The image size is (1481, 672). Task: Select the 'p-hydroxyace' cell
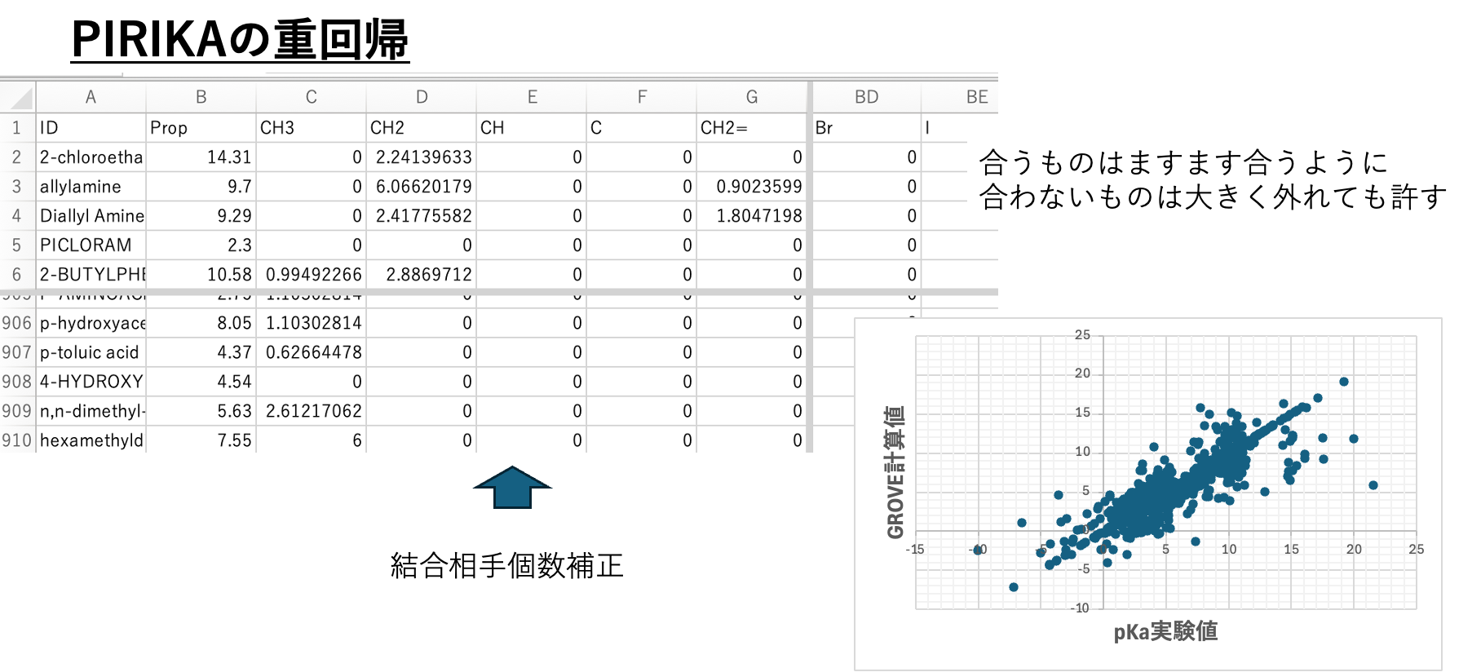[91, 323]
